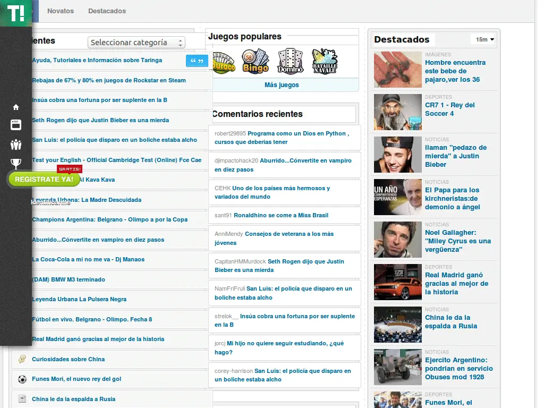The height and width of the screenshot is (408, 544).
Task: Open the 15m time range dropdown
Action: (484, 39)
